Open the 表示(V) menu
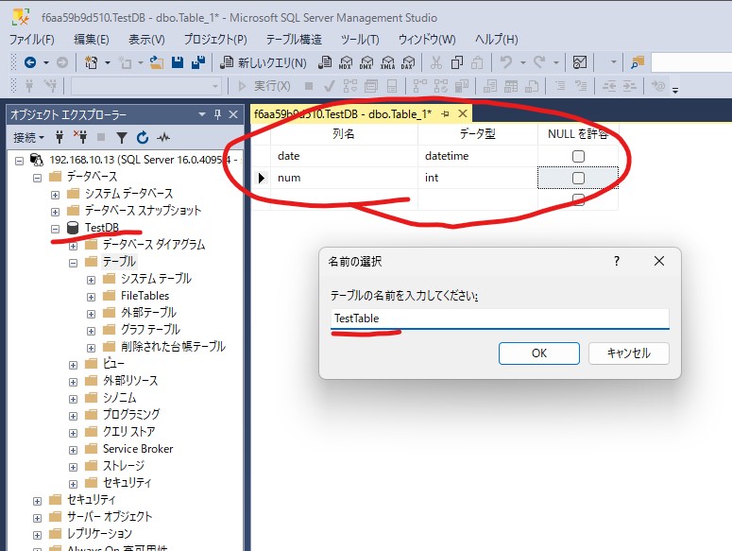This screenshot has width=732, height=551. pos(146,40)
